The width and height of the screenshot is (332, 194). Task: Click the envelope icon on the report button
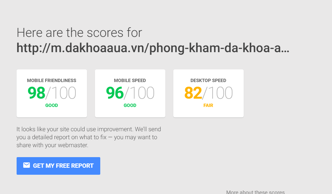tap(27, 165)
